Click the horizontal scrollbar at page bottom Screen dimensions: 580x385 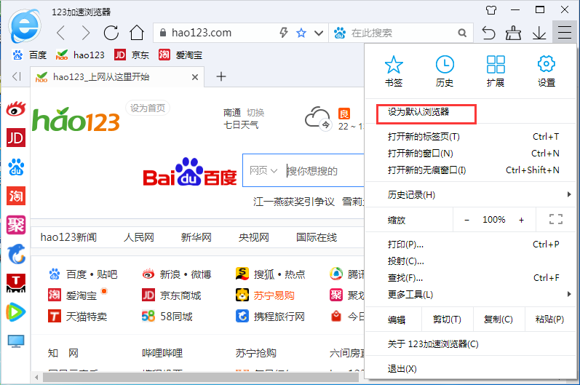[200, 378]
